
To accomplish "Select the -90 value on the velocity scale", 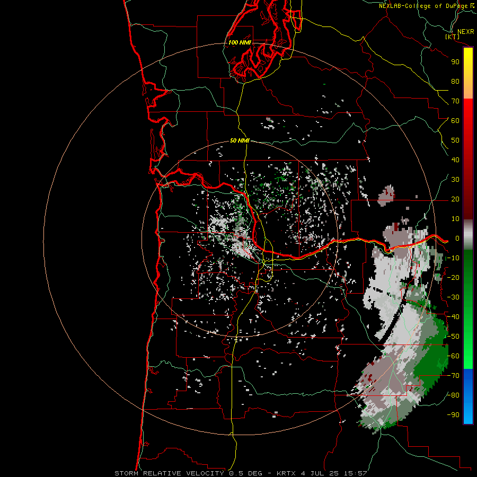I will click(453, 415).
